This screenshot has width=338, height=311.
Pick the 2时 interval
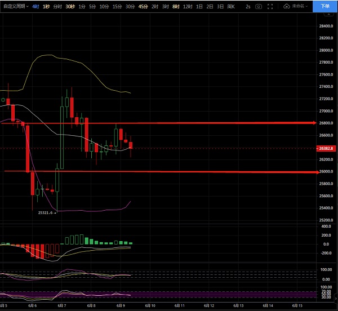[155, 7]
